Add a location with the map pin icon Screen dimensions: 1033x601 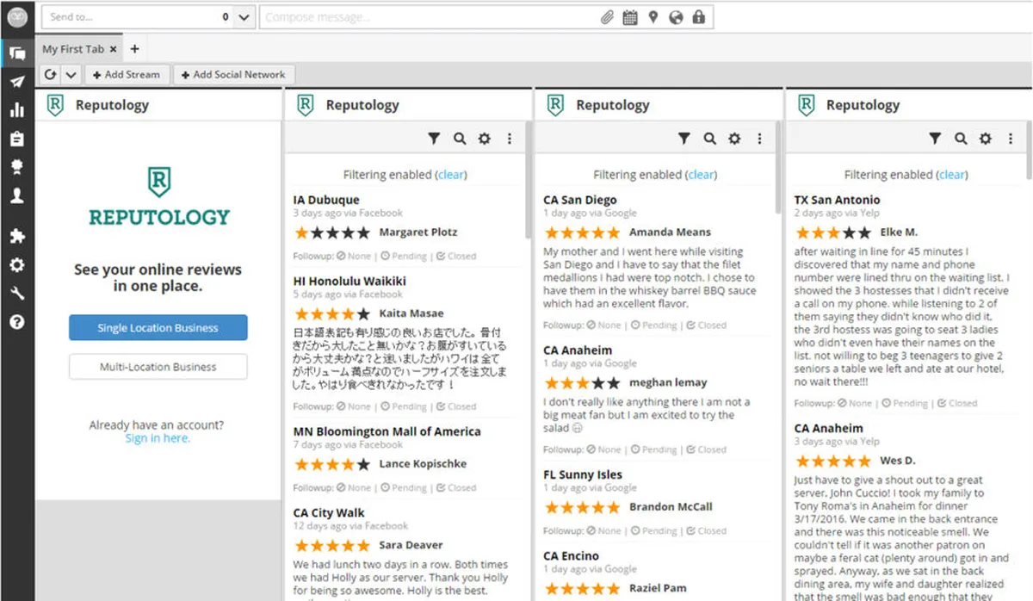point(653,17)
